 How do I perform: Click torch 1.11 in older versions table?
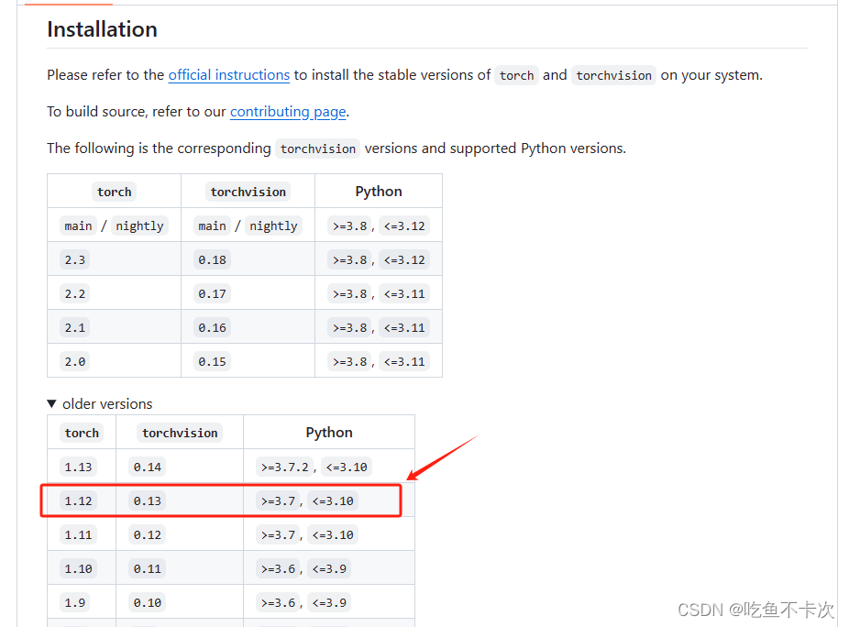coord(78,535)
